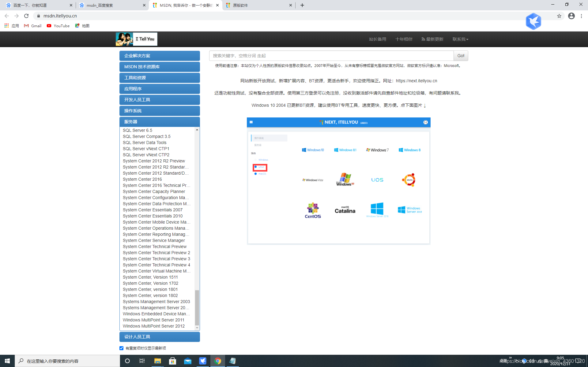Close the msdn_百度搜索 tab
The width and height of the screenshot is (588, 367).
coord(144,5)
